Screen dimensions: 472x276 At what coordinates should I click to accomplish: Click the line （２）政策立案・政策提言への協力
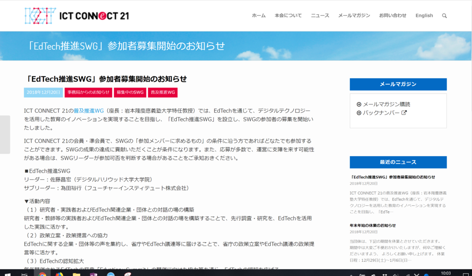pos(66,235)
